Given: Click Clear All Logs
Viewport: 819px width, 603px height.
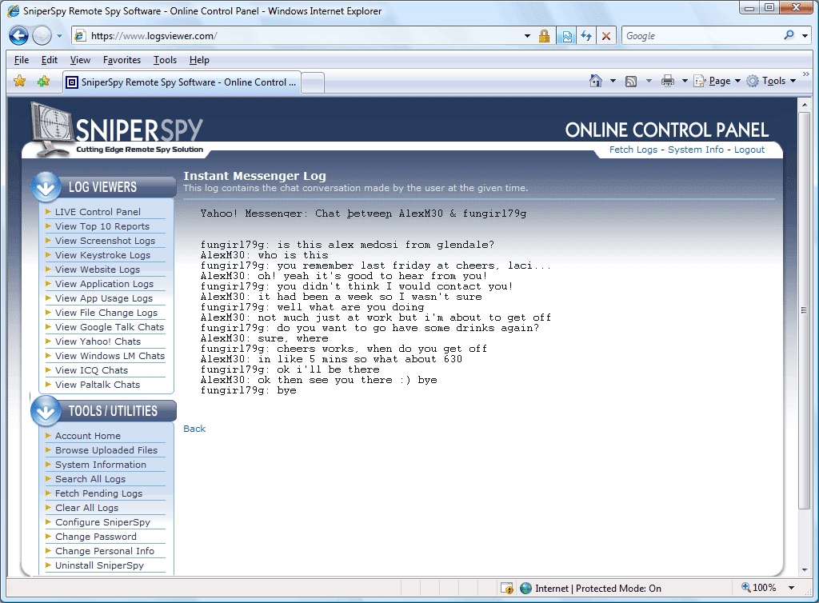Looking at the screenshot, I should coord(86,508).
